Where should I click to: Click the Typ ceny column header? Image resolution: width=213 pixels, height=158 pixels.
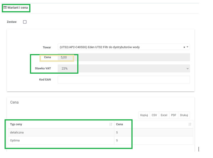16,124
